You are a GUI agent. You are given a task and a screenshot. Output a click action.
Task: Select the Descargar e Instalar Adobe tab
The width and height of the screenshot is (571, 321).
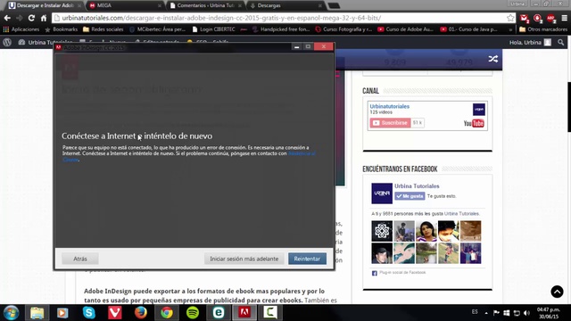(45, 5)
